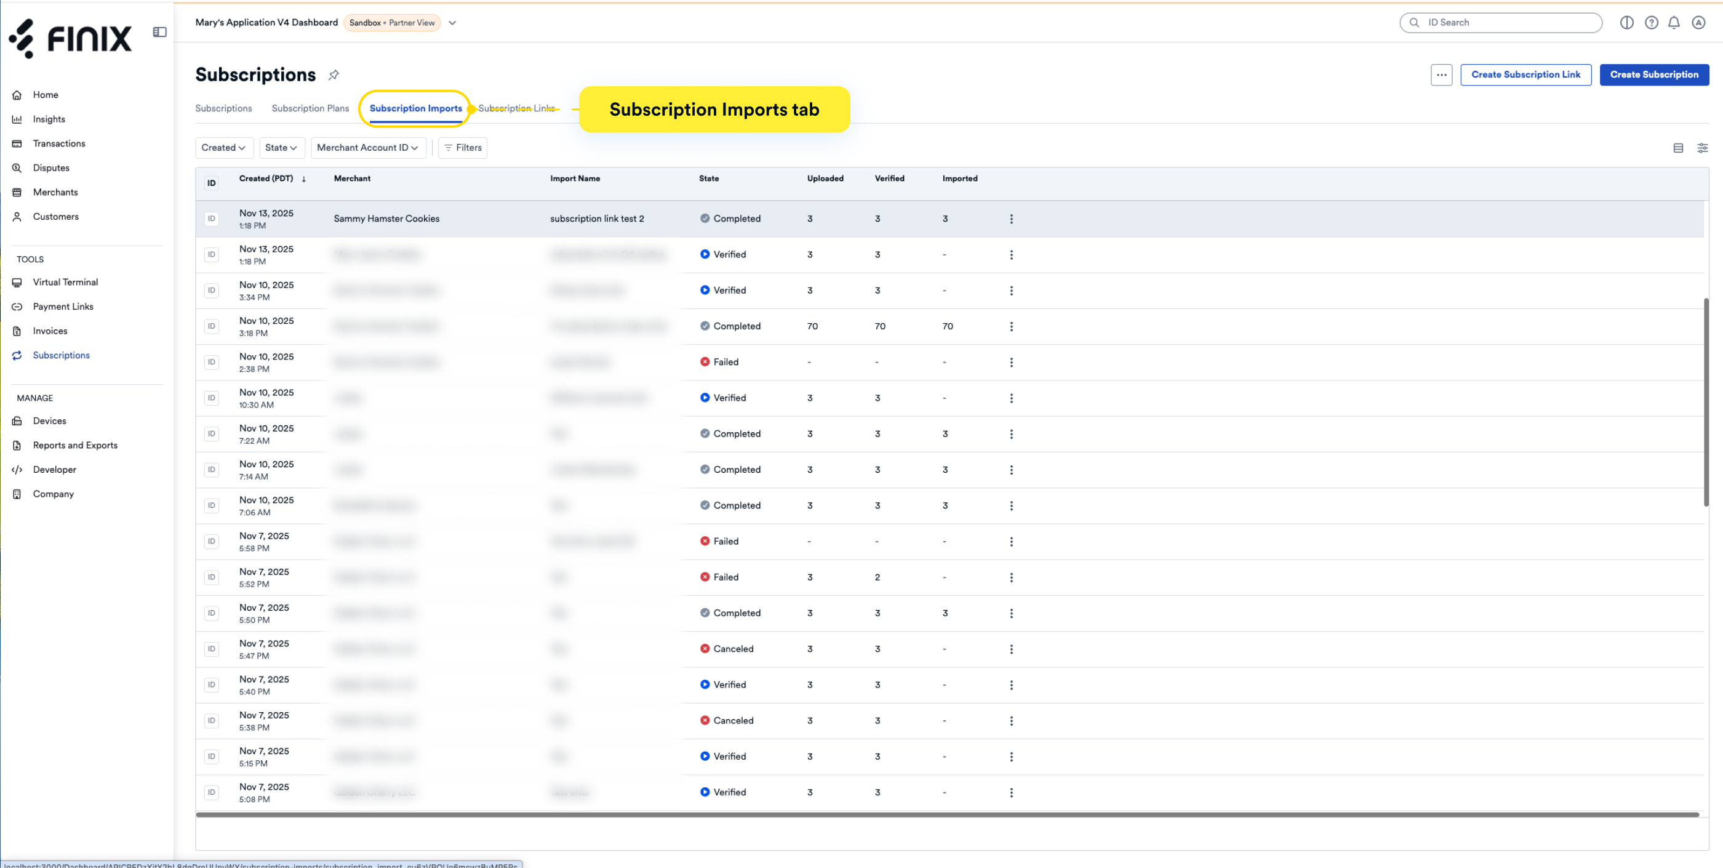Open Devices in Manage section
The height and width of the screenshot is (868, 1723).
(x=49, y=421)
